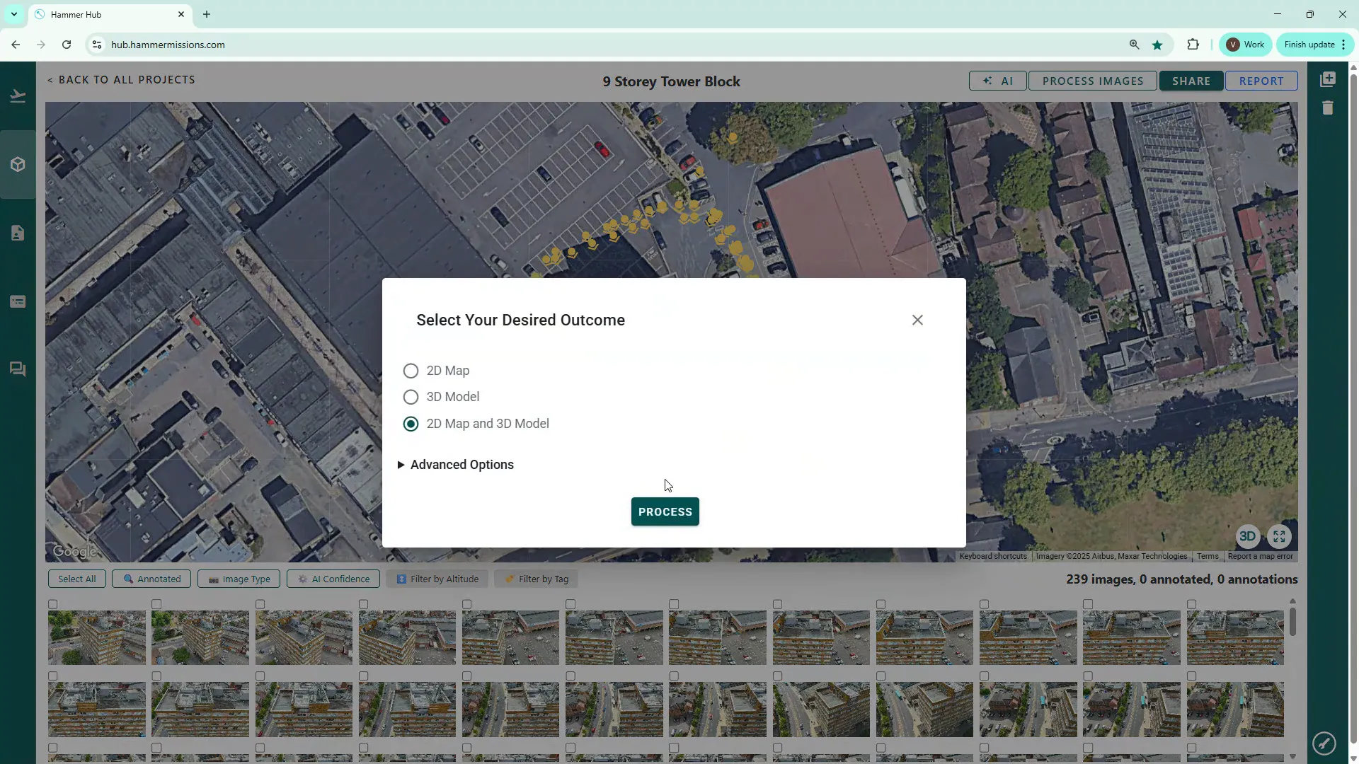Click the add images plus icon
This screenshot has width=1359, height=764.
(1328, 79)
